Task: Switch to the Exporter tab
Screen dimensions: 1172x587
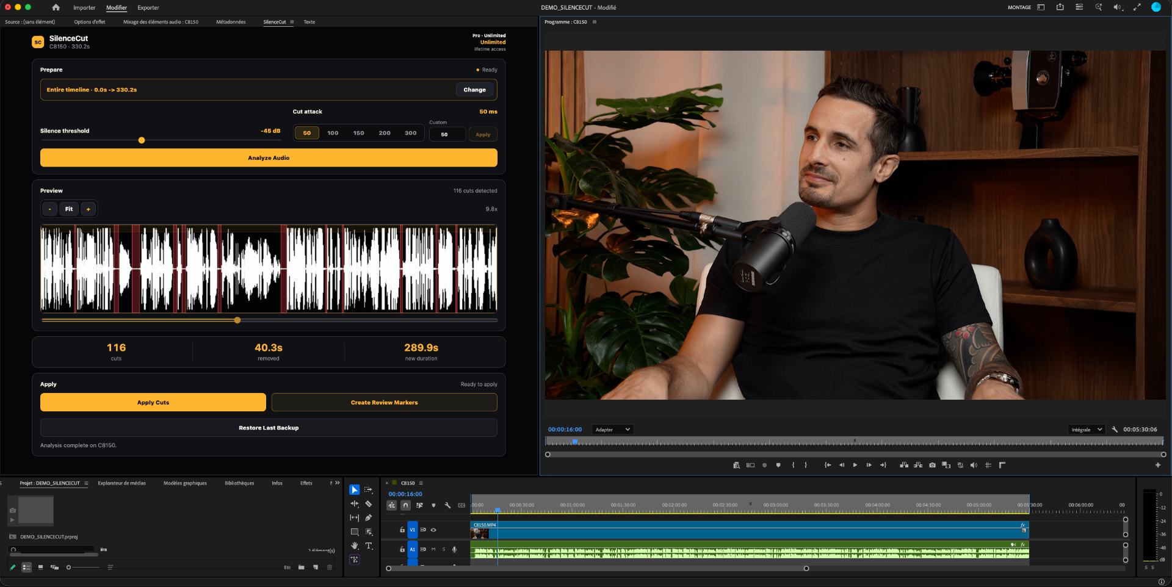Action: click(x=148, y=8)
